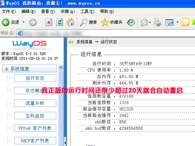Click the 总内存 value 491.00 M
Viewport: 195px width, 146px height.
(x=129, y=77)
